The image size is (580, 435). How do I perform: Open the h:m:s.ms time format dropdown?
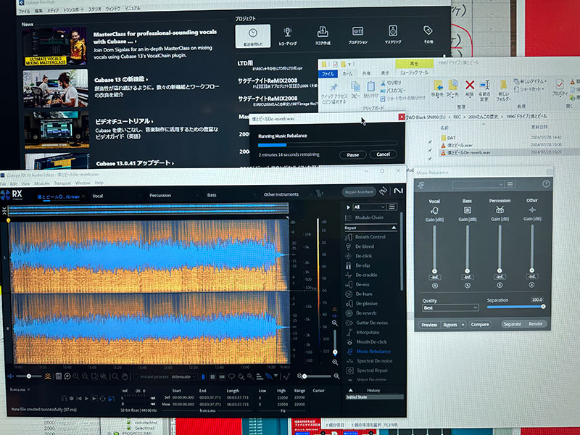tap(20, 389)
